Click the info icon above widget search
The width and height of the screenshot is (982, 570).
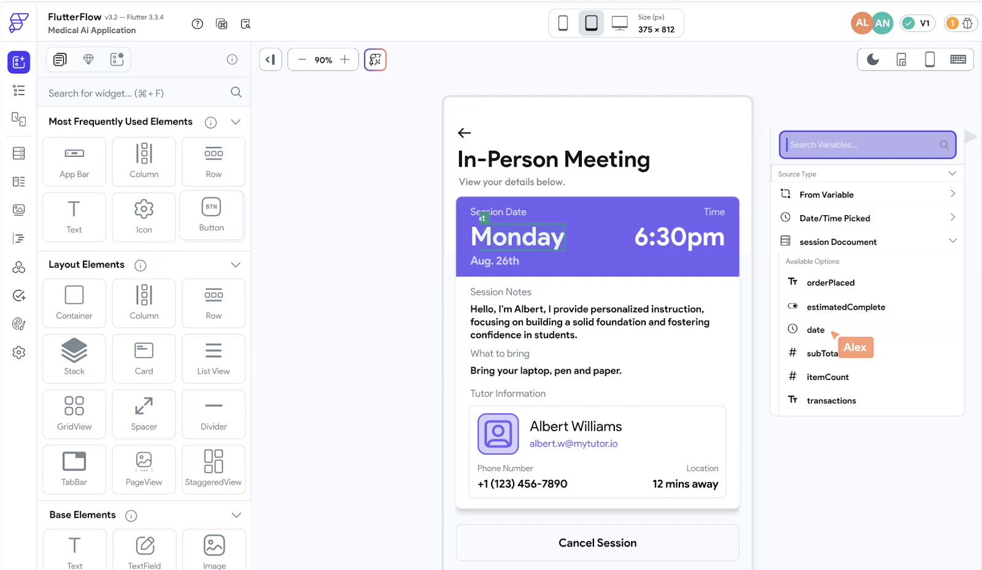232,59
